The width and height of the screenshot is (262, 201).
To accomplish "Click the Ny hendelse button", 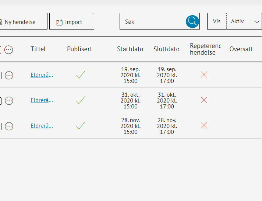I will pyautogui.click(x=23, y=22).
